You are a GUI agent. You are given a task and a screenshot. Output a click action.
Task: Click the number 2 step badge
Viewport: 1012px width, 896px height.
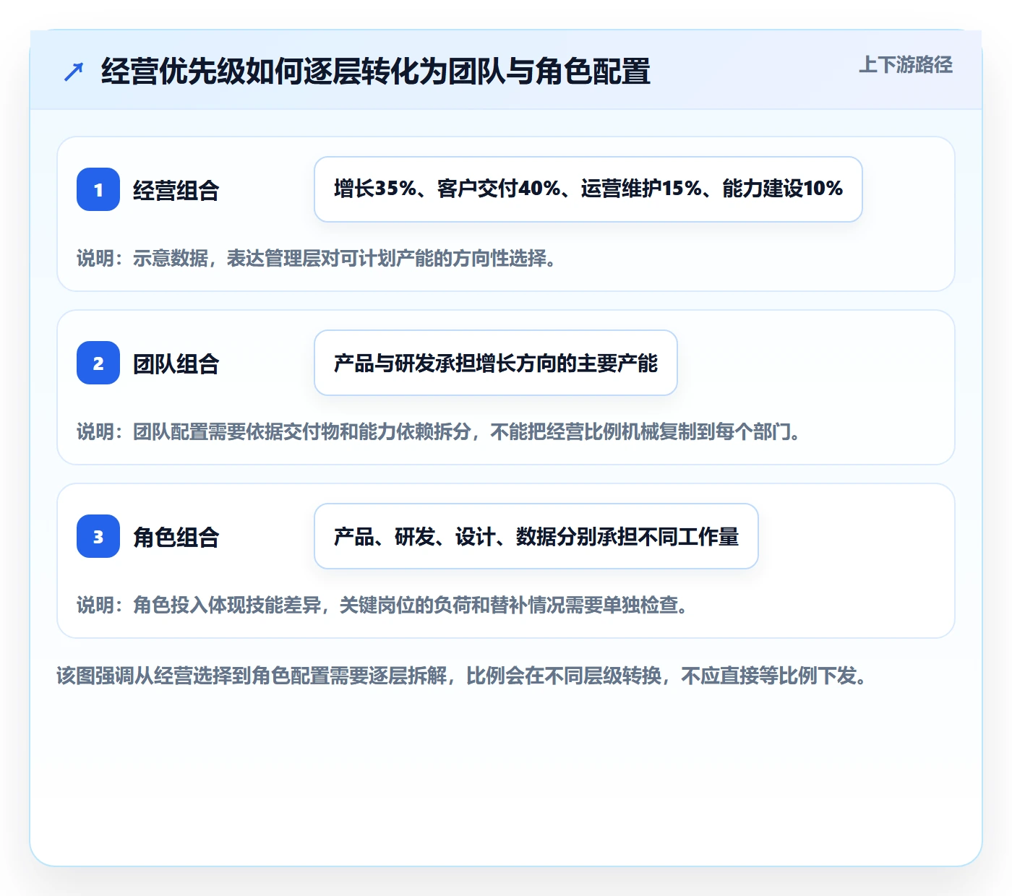tap(98, 363)
